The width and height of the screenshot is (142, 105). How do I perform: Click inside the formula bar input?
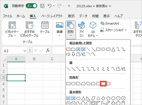tap(59, 51)
